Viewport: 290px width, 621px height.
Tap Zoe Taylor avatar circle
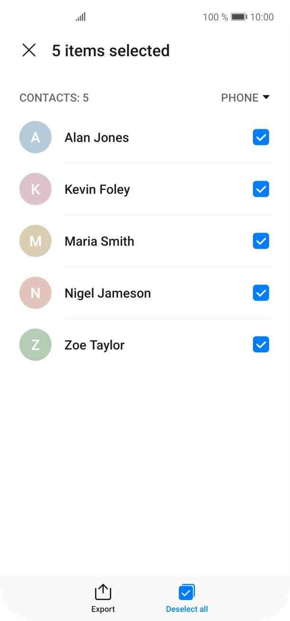[x=35, y=345]
